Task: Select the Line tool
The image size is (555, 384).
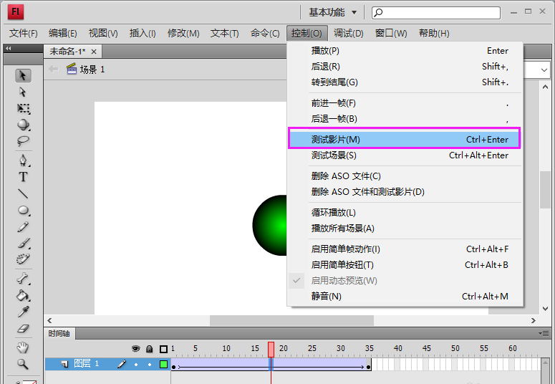Action: [23, 193]
